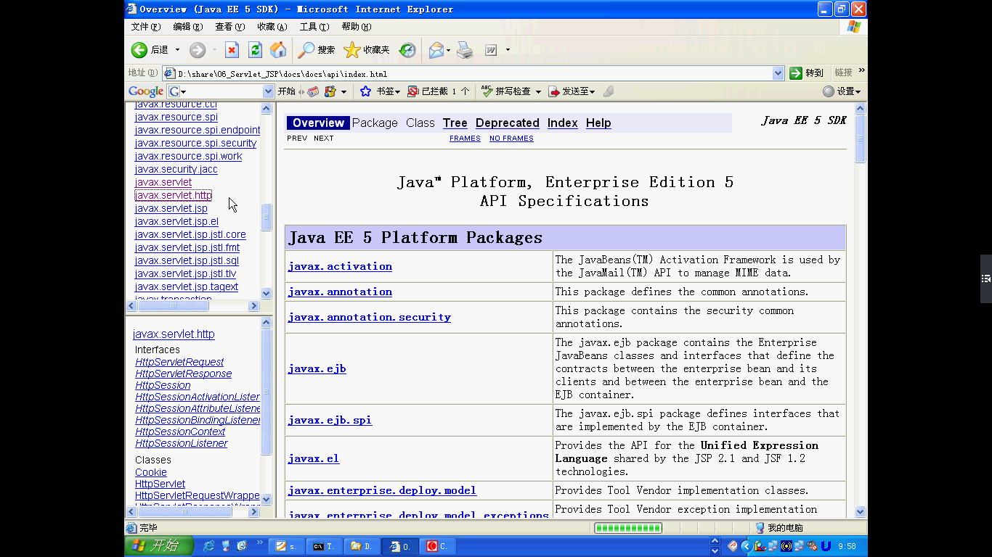Open the Favorites (收藏) menu
This screenshot has height=557, width=992.
[x=272, y=27]
